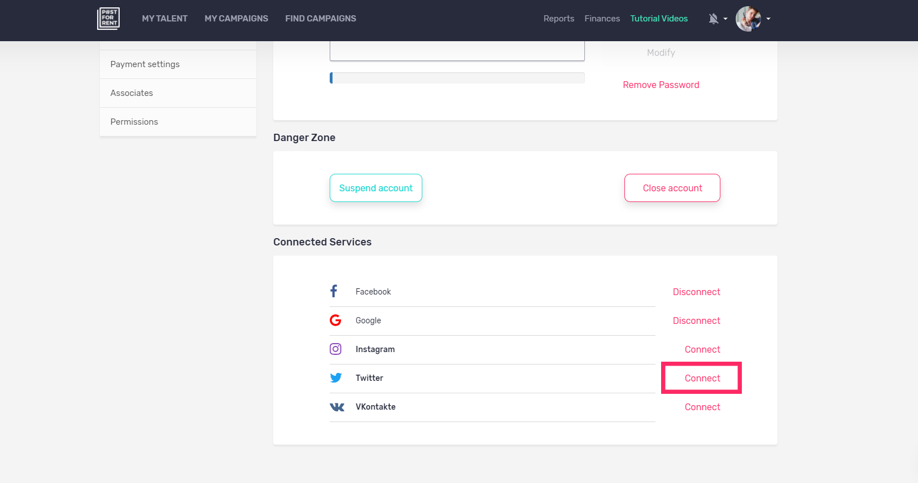Image resolution: width=918 pixels, height=483 pixels.
Task: Click the user profile avatar
Action: tap(749, 19)
